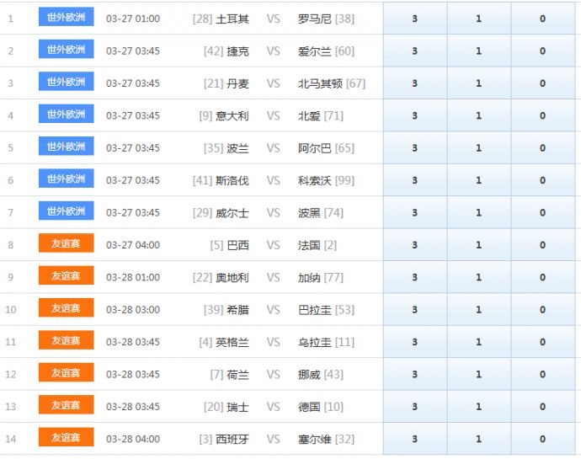
Task: Click 世外欧洲 league tag in row 7
Action: 66,211
